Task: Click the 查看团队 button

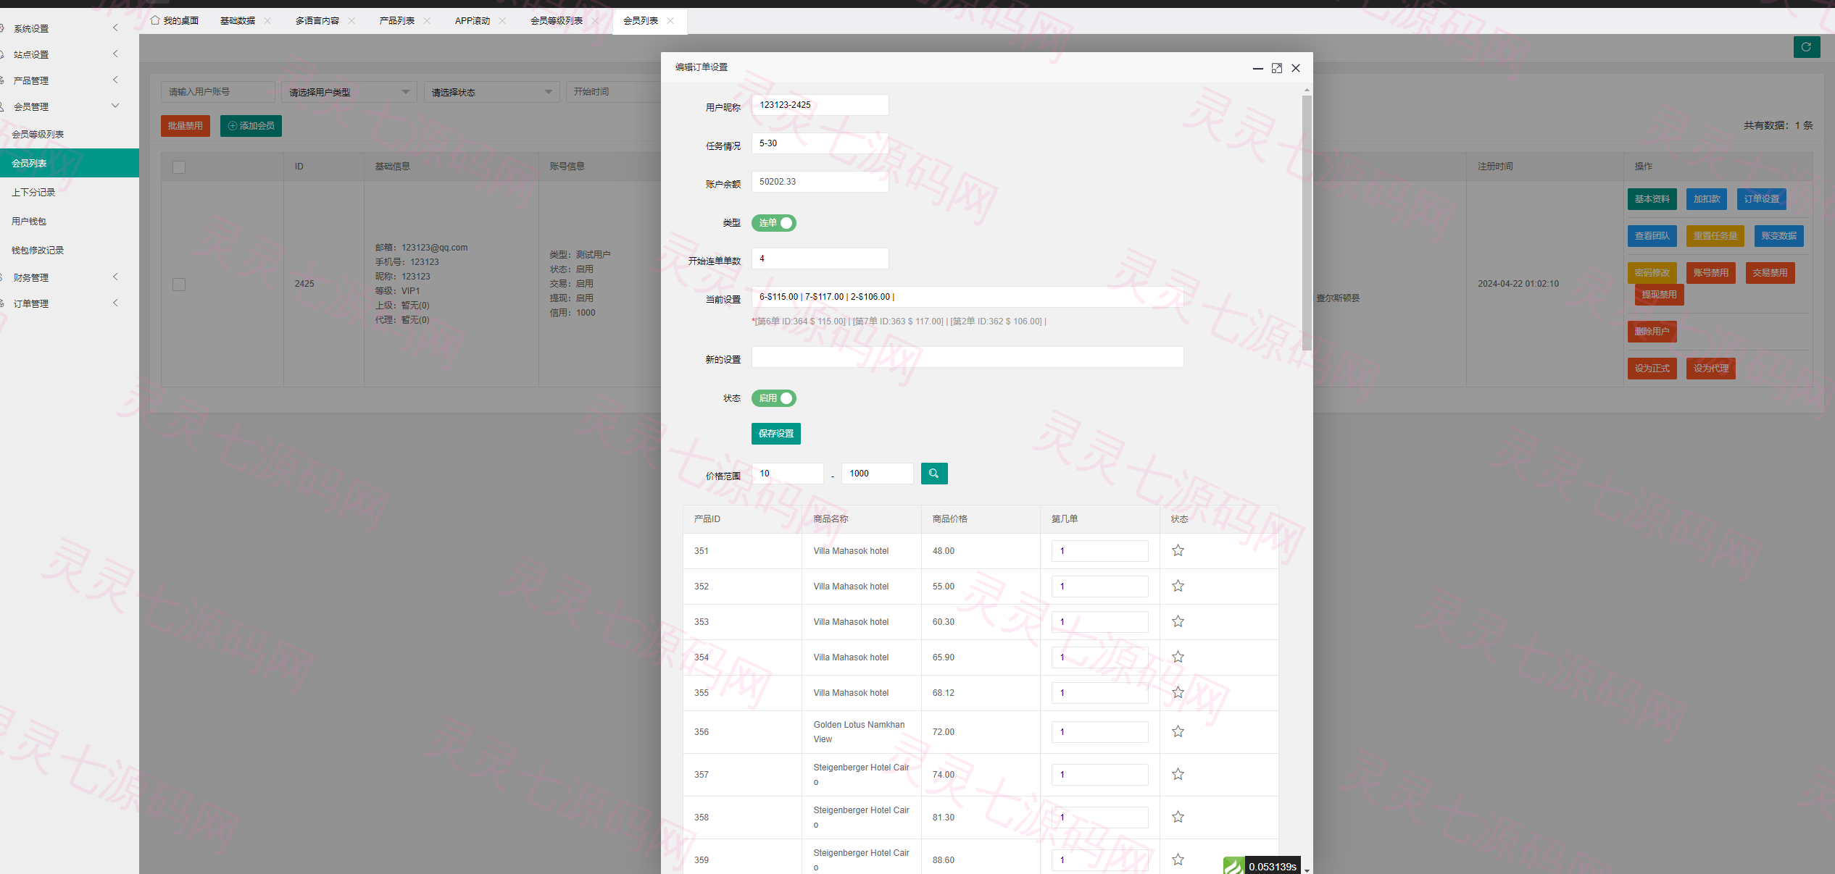Action: [x=1652, y=236]
